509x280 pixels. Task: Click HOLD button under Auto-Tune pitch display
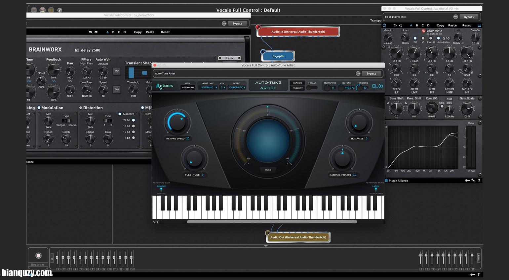pos(268,170)
